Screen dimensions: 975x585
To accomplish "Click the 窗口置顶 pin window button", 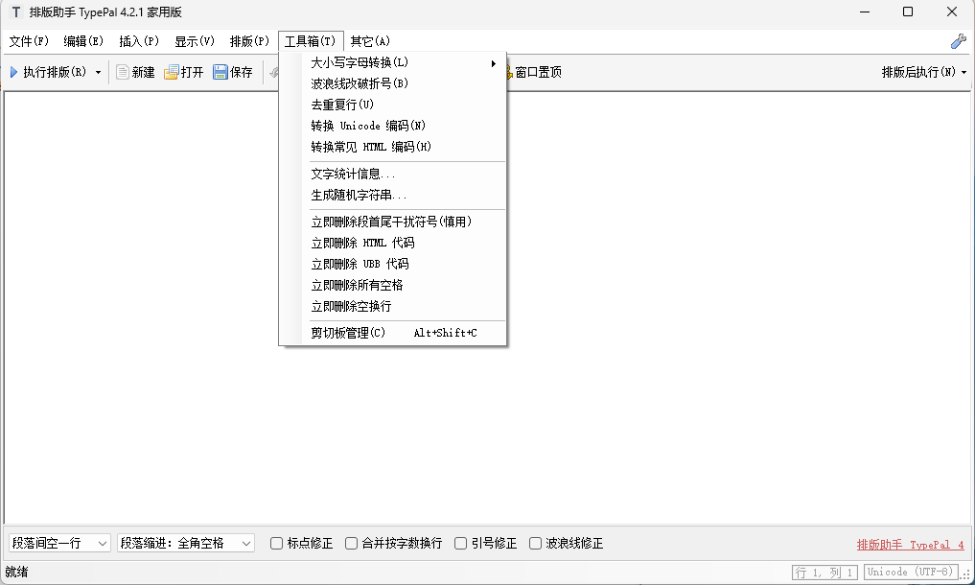I will tap(536, 72).
